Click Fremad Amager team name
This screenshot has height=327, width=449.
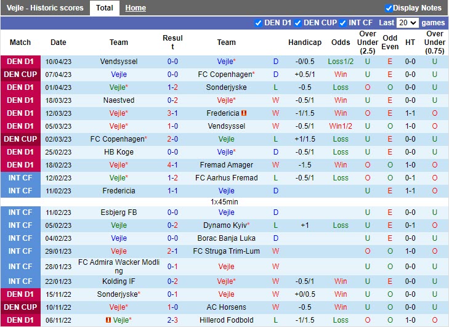(226, 165)
